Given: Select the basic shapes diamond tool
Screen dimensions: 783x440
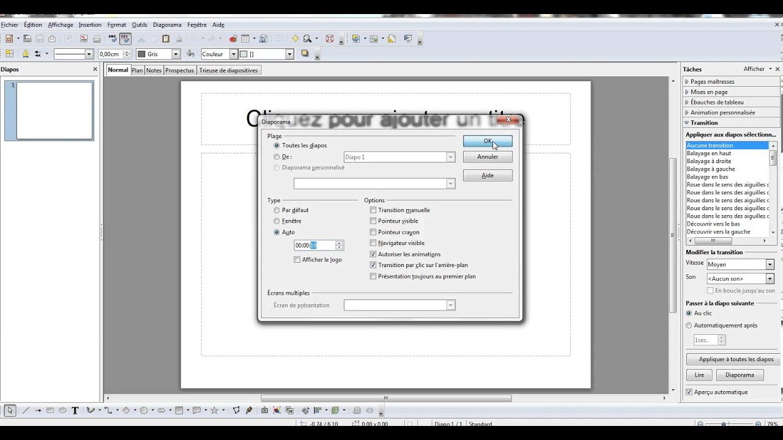Looking at the screenshot, I should click(x=126, y=411).
